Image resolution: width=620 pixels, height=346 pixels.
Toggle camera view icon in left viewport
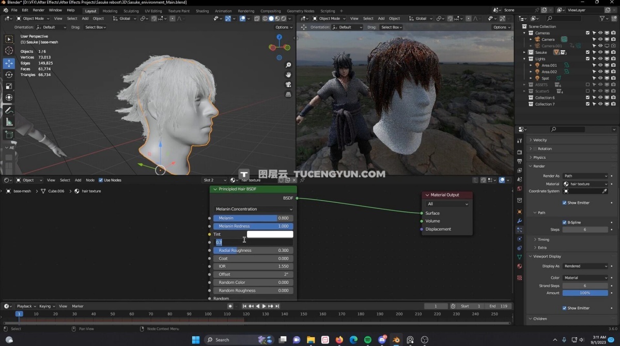288,84
